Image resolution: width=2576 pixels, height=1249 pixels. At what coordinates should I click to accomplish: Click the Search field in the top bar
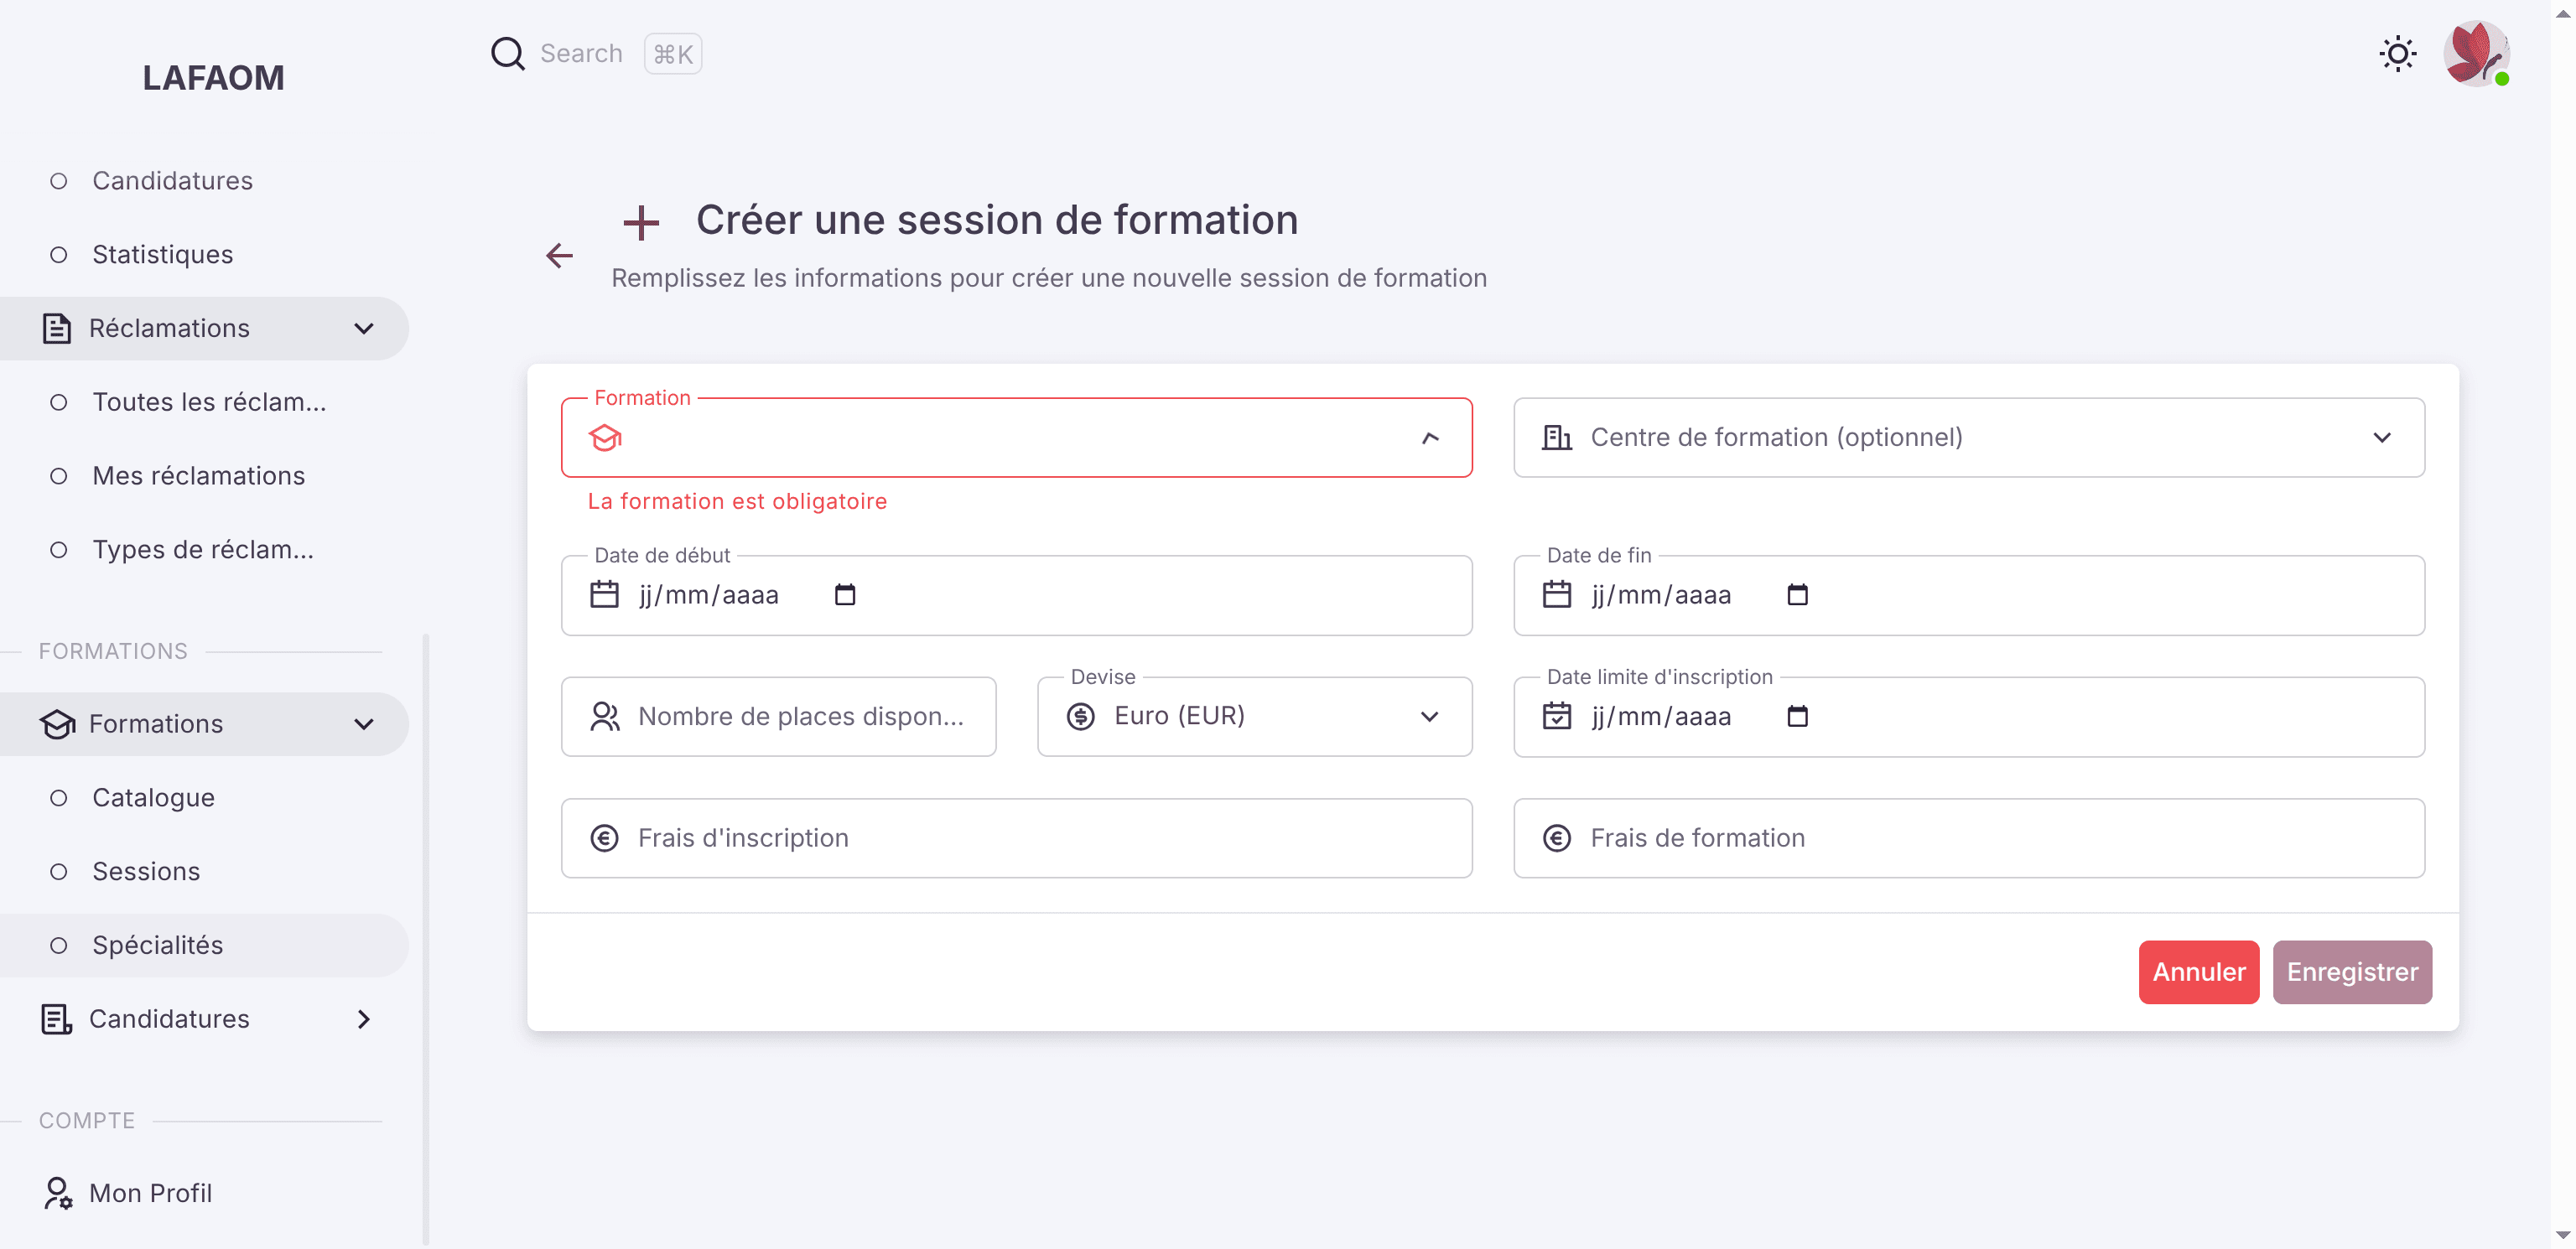click(x=581, y=54)
